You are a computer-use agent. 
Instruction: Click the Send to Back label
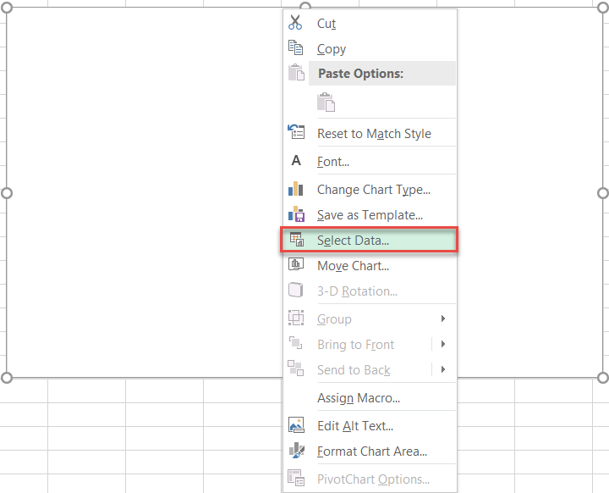click(354, 369)
